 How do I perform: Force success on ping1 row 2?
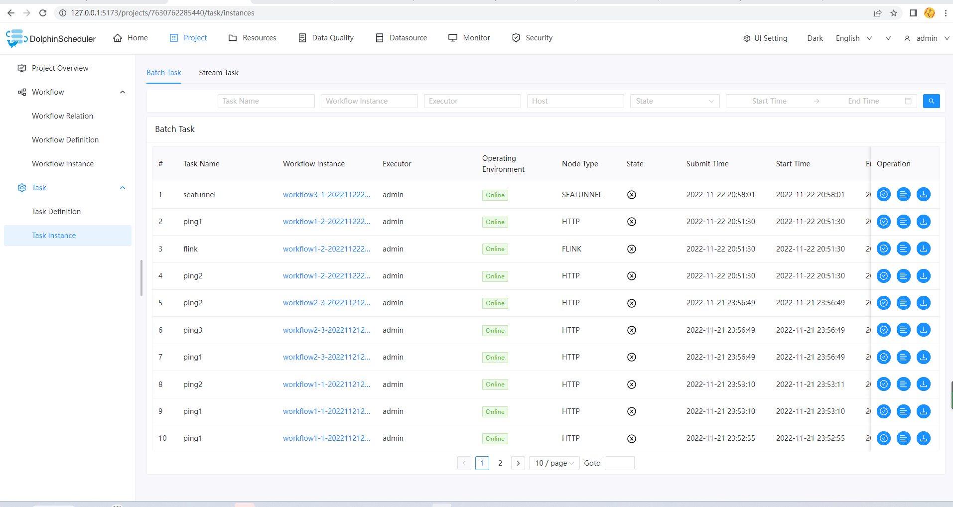pos(884,222)
